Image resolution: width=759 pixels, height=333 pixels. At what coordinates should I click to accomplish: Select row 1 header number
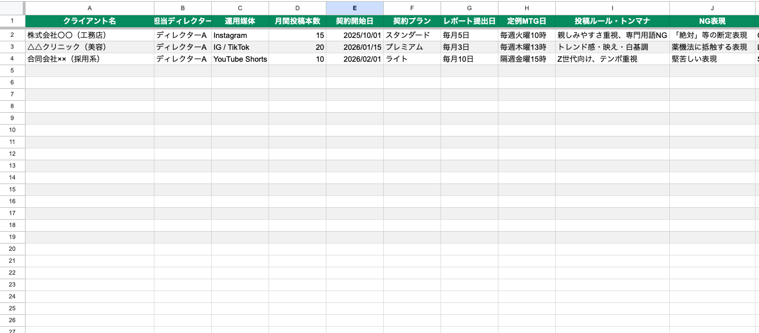pyautogui.click(x=12, y=21)
